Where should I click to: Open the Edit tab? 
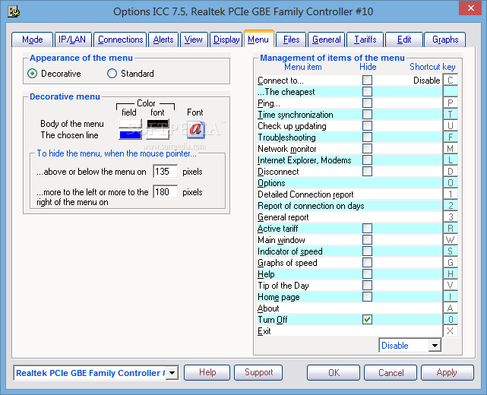[x=404, y=39]
